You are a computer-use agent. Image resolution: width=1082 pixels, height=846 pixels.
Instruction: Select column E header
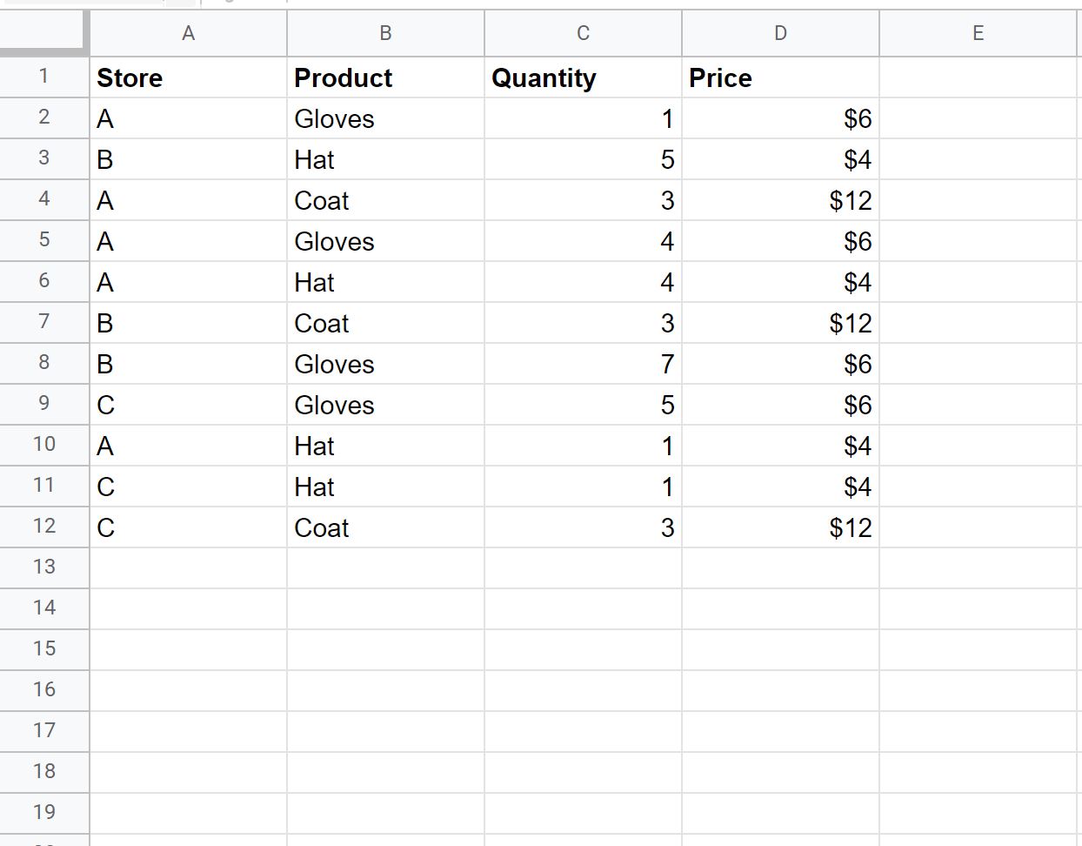pyautogui.click(x=978, y=34)
